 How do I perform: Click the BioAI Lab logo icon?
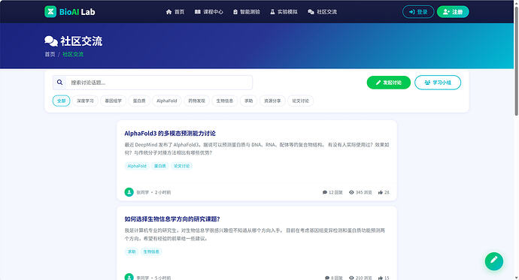click(x=50, y=11)
